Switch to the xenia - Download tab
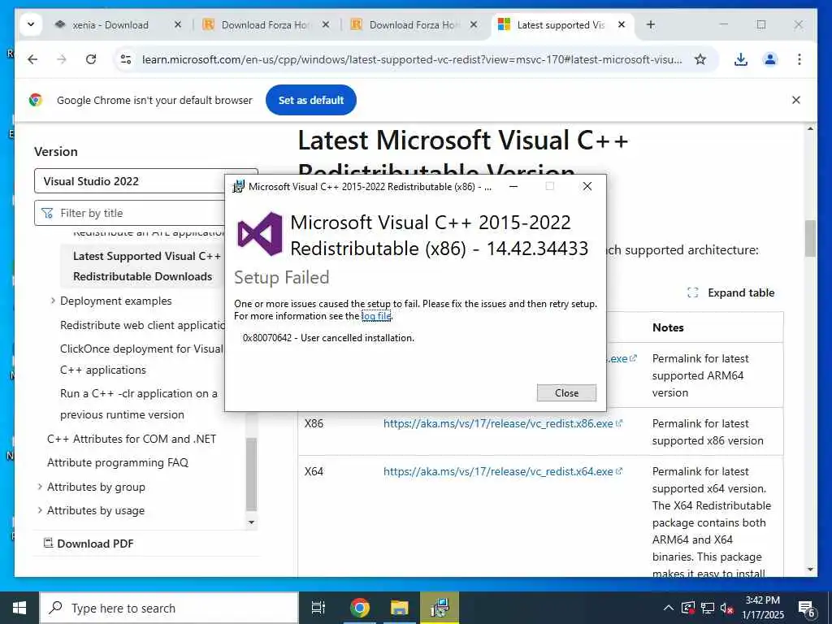 [110, 25]
